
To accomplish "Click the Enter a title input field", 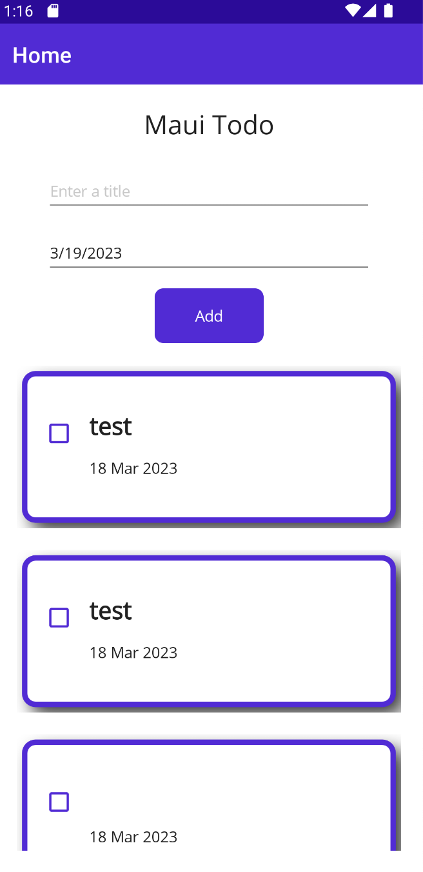I will pyautogui.click(x=209, y=192).
